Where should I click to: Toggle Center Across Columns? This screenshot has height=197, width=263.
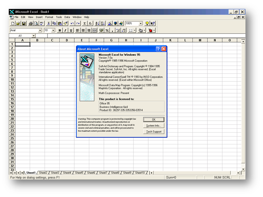(x=94, y=30)
